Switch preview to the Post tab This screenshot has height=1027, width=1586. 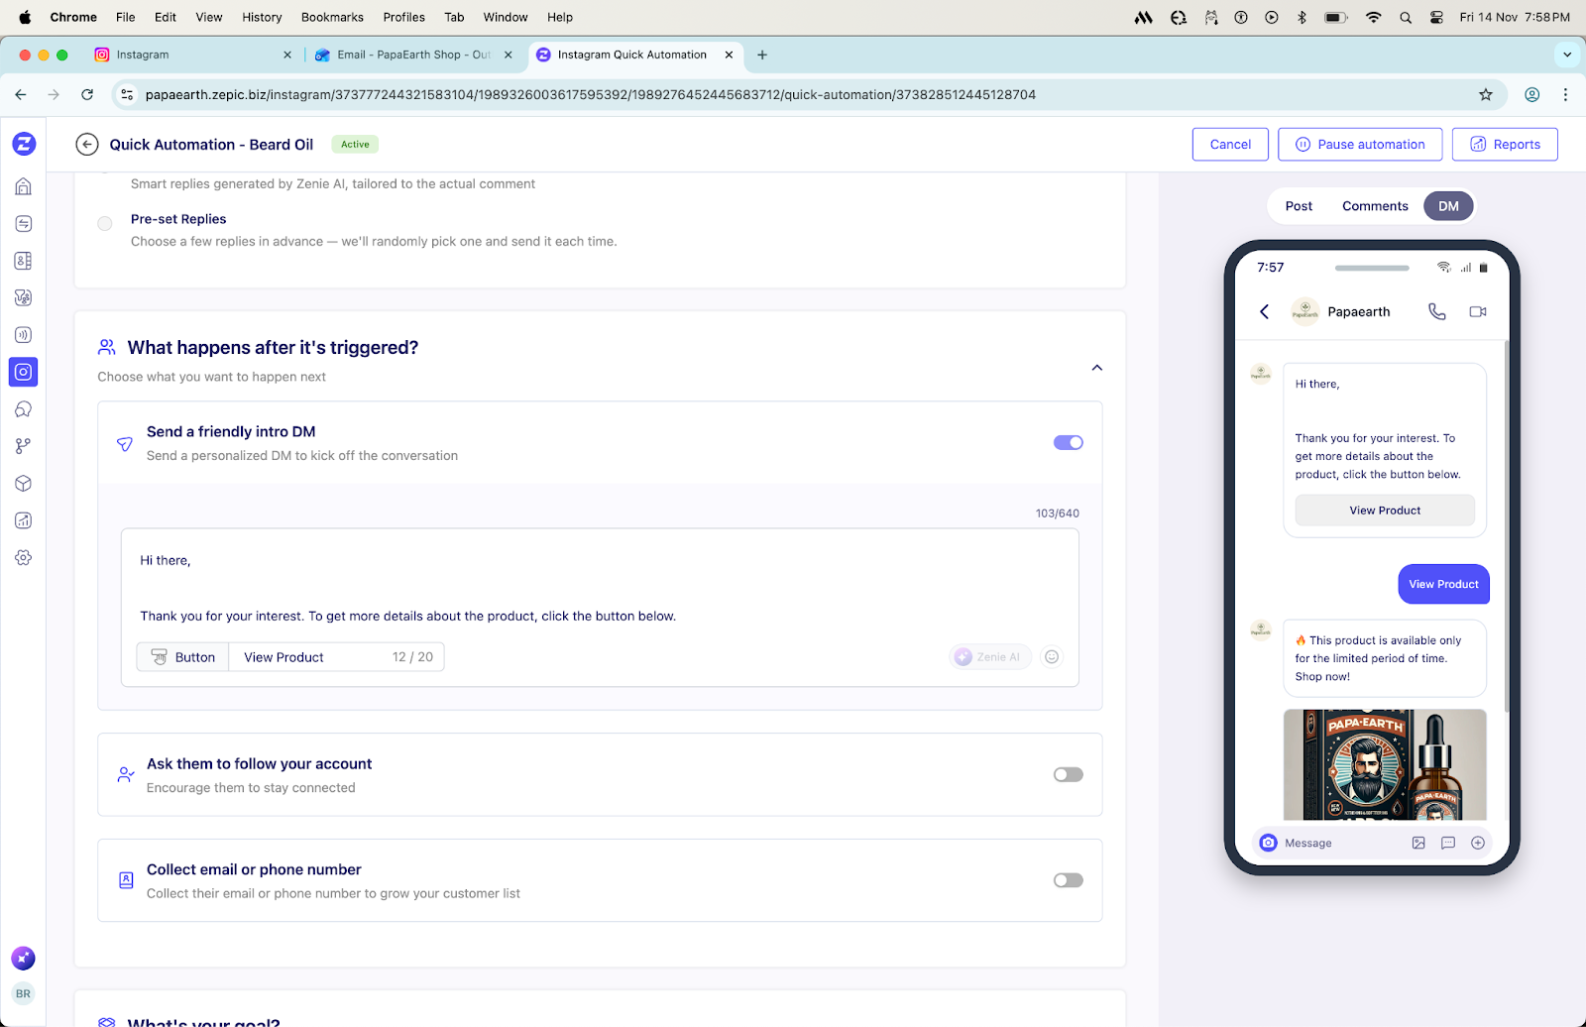pos(1299,206)
